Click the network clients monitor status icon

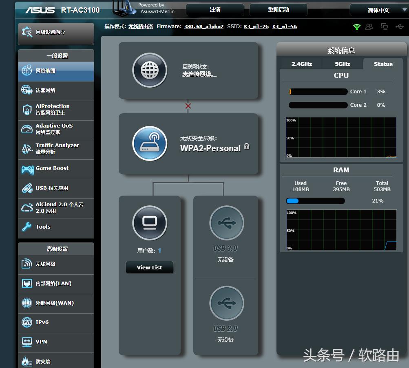(x=384, y=27)
